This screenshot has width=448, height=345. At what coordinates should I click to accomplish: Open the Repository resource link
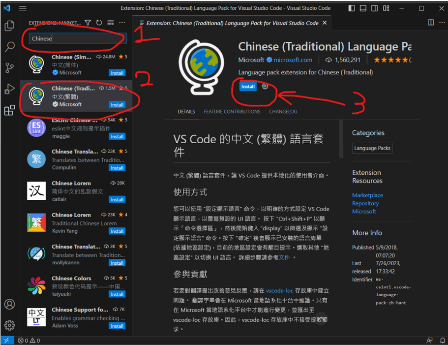pyautogui.click(x=365, y=204)
